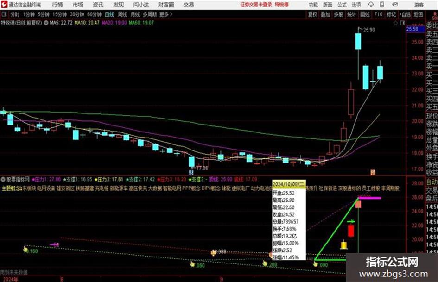Click the 通达信 red logo icon

tap(4, 5)
